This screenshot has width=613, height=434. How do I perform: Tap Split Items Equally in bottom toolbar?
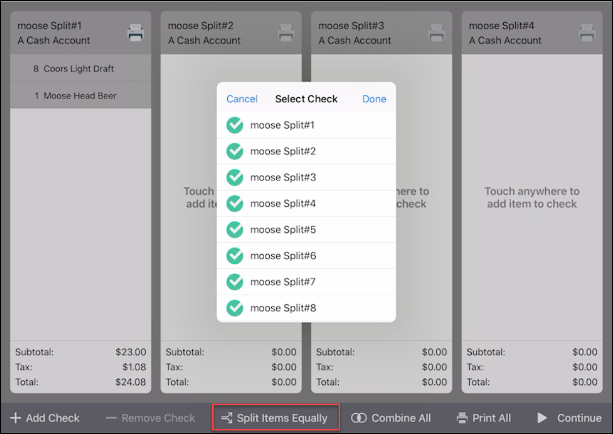click(x=276, y=418)
